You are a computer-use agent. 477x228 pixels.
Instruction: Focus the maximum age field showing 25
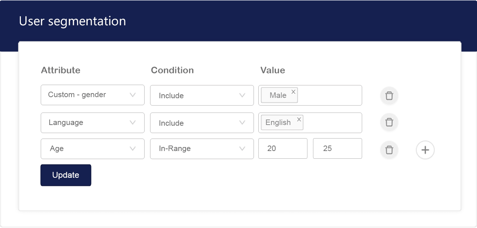pyautogui.click(x=338, y=148)
